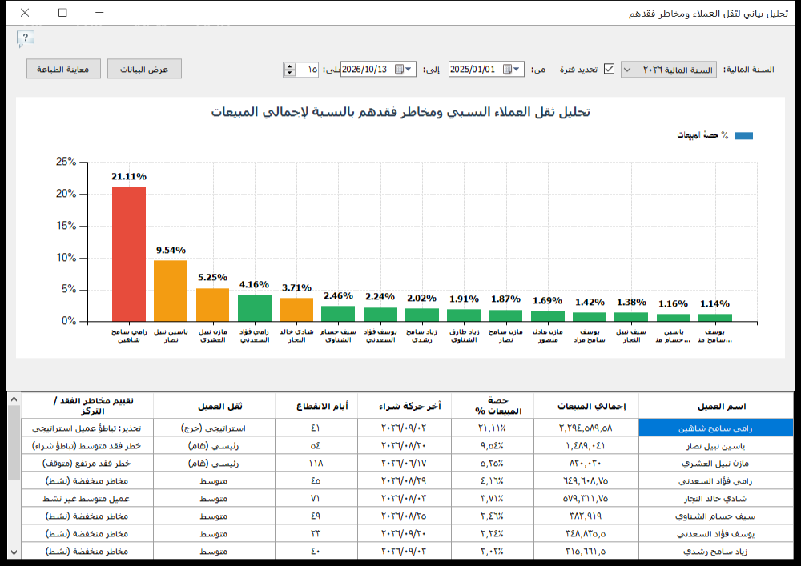Screen dimensions: 801x566
Task: Expand the 2025/01/01 date picker arrow
Action: 517,70
